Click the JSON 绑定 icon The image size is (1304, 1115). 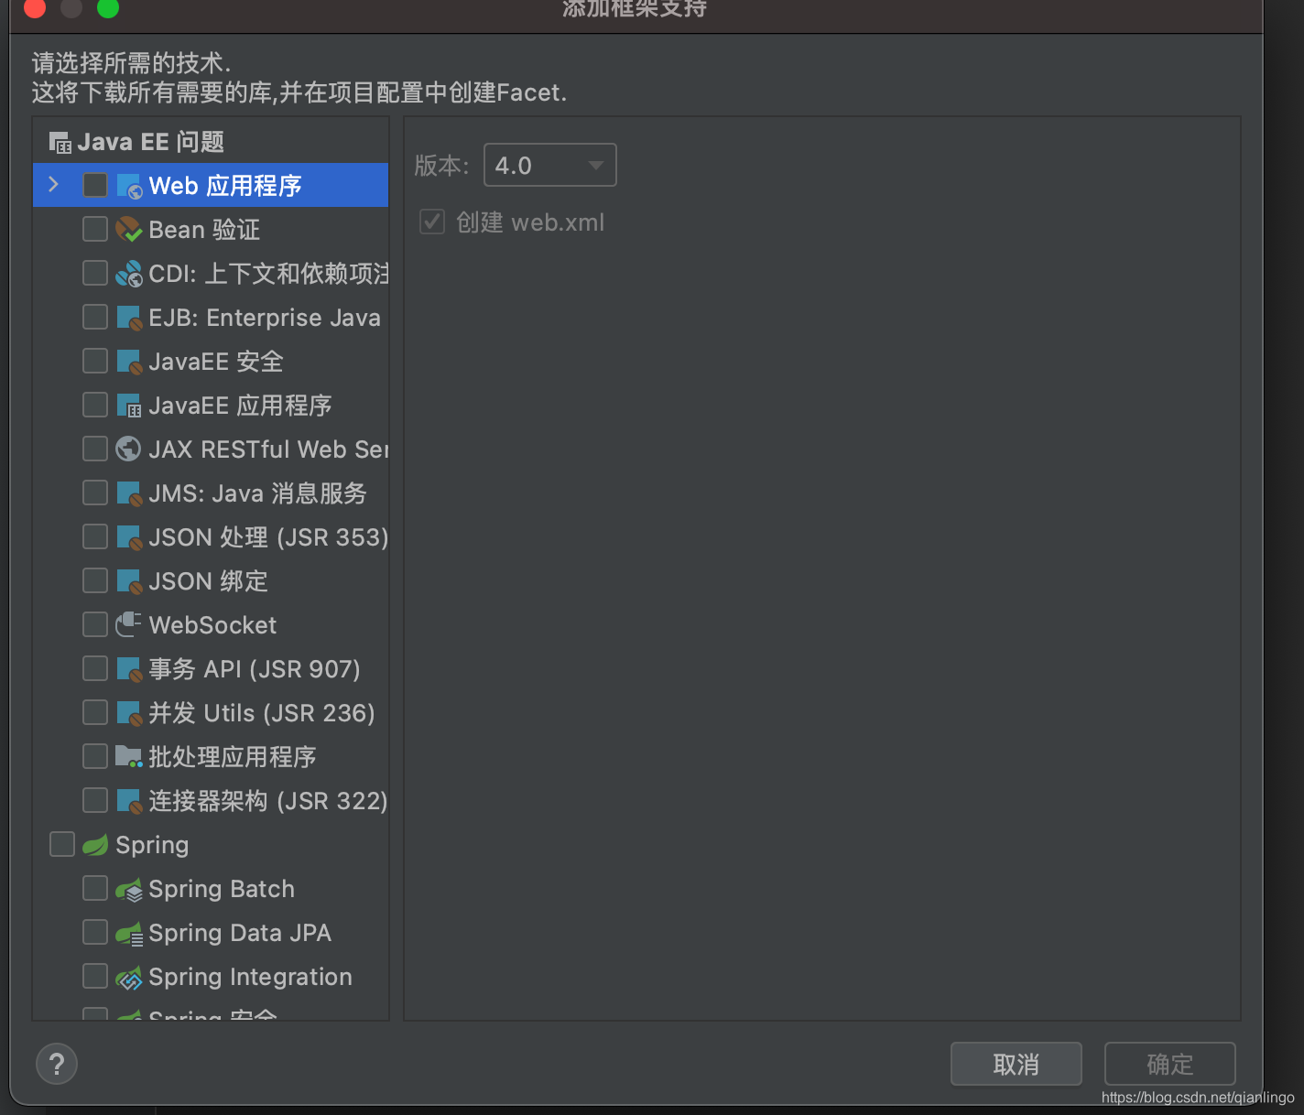129,581
